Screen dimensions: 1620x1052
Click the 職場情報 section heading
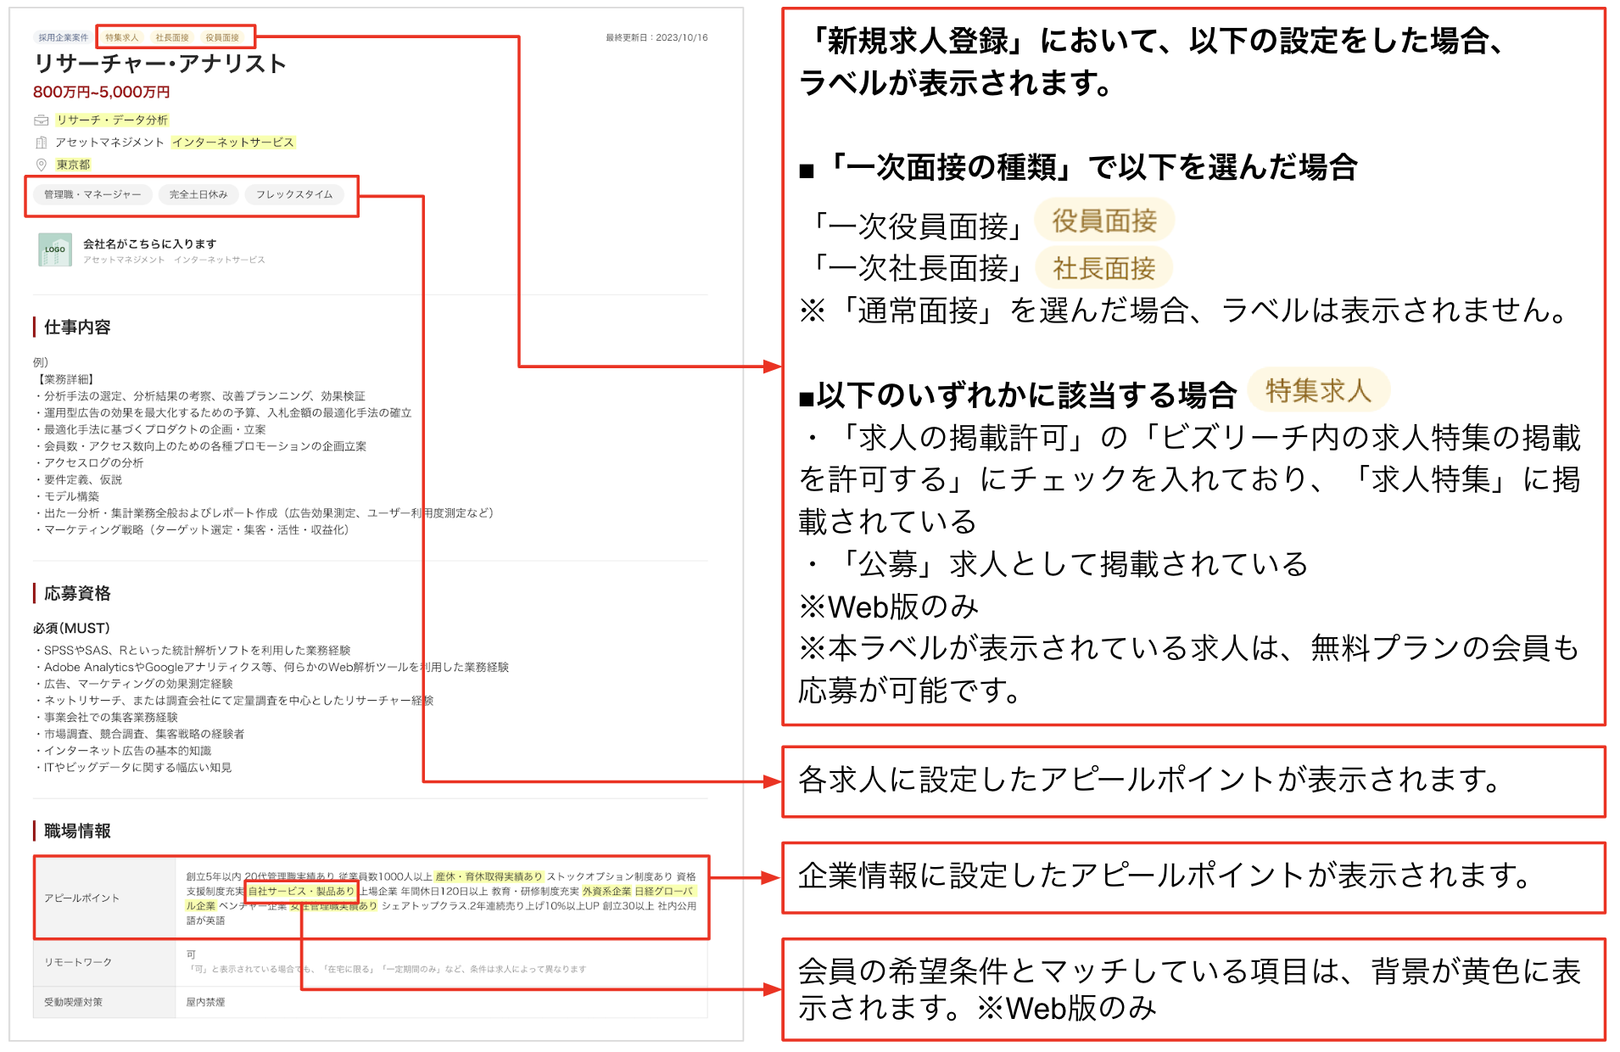(77, 831)
